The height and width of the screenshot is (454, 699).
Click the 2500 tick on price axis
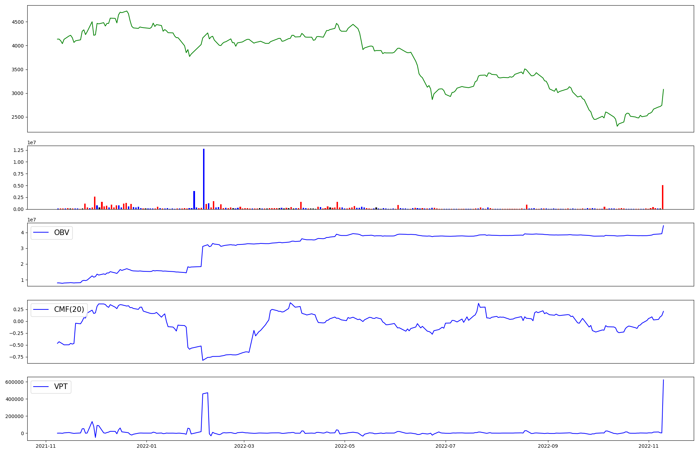tap(18, 117)
